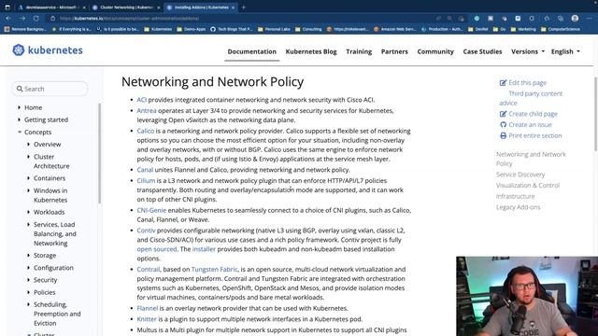Image resolution: width=598 pixels, height=336 pixels.
Task: Open the English language dropdown
Action: click(565, 51)
